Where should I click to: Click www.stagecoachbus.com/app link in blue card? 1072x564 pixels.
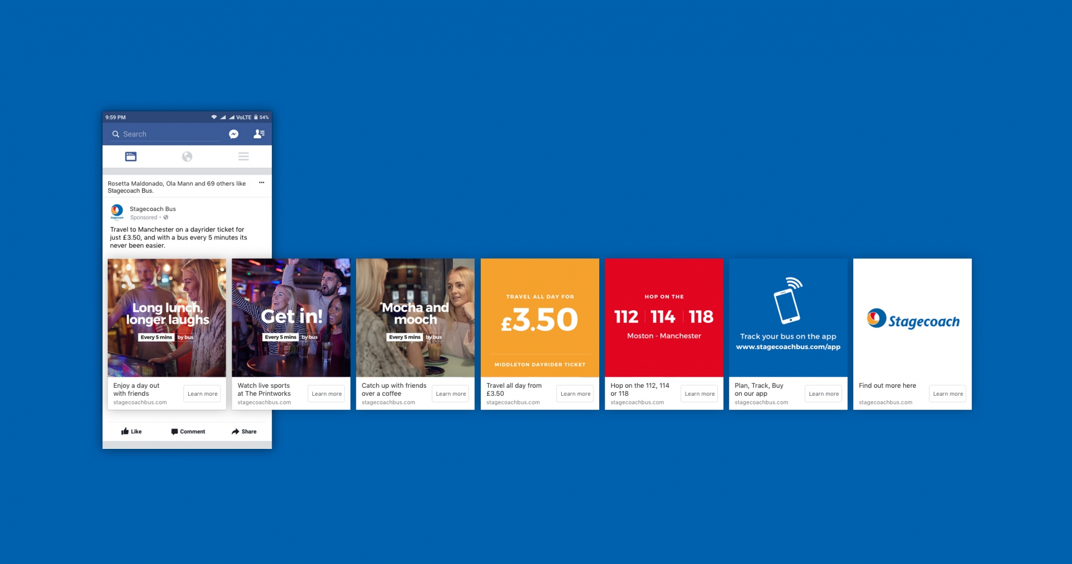(788, 347)
